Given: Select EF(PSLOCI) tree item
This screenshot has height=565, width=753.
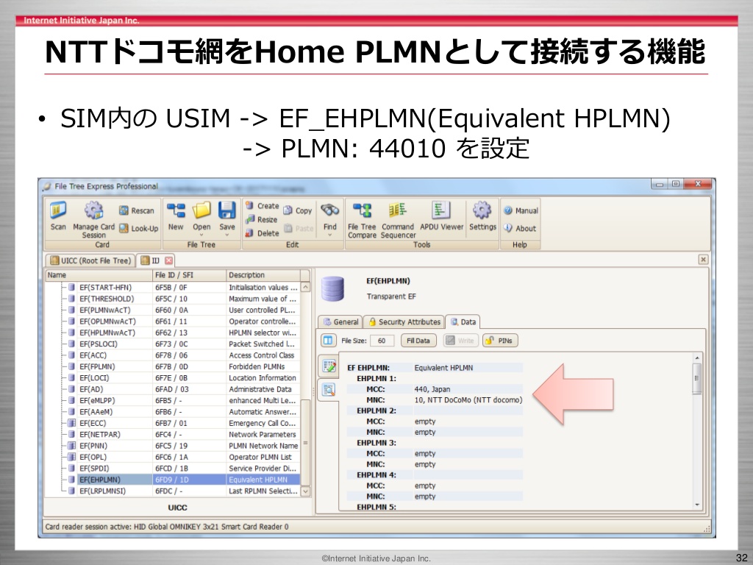Looking at the screenshot, I should tap(99, 344).
